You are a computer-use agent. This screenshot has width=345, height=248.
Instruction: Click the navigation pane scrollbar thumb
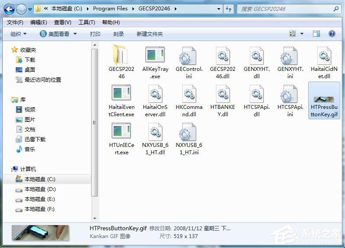click(95, 123)
